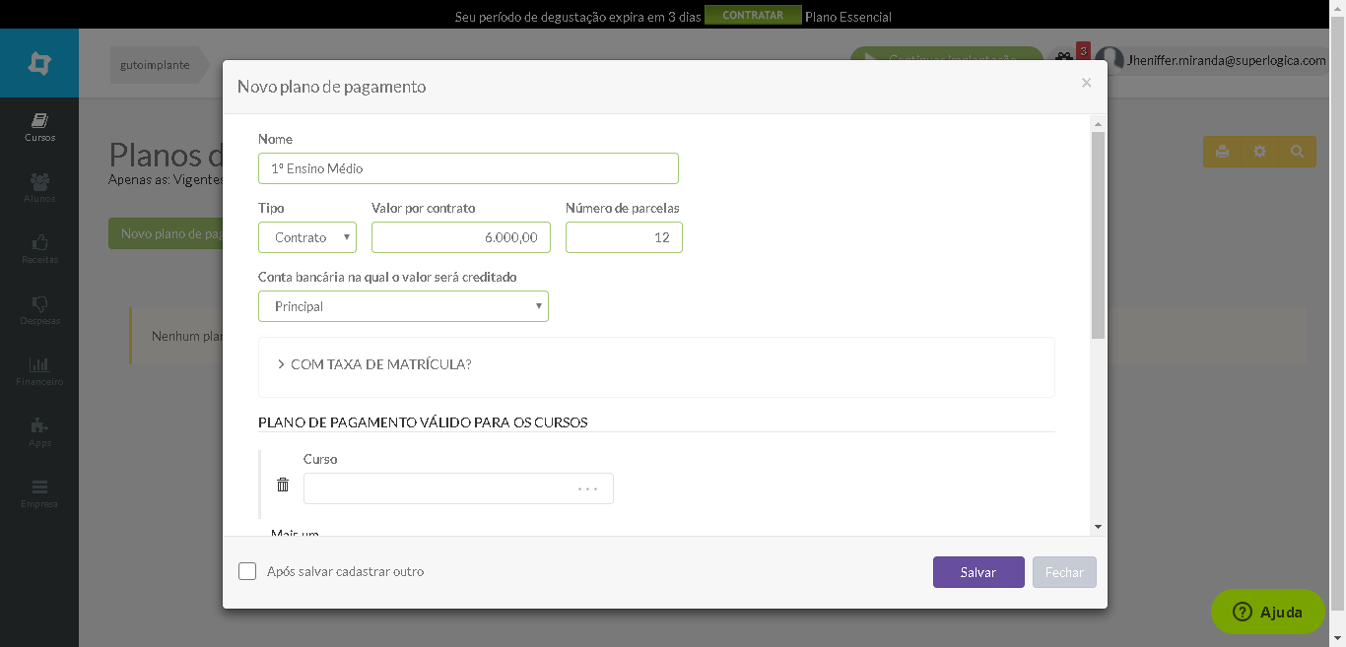Image resolution: width=1346 pixels, height=647 pixels.
Task: Click dialog scrollbar up arrow
Action: pos(1099,123)
